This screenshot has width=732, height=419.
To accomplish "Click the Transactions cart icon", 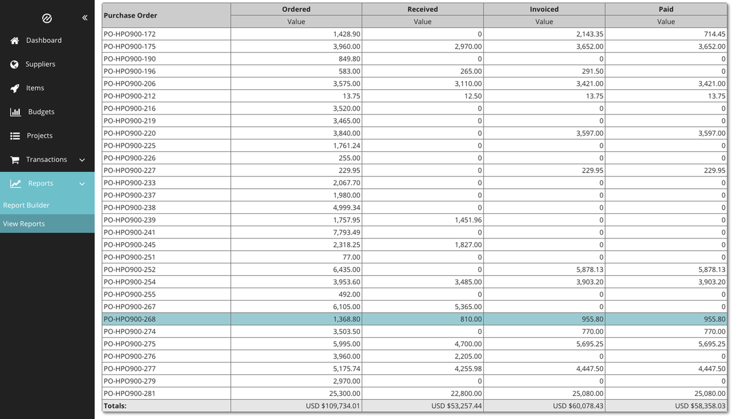I will click(x=15, y=160).
